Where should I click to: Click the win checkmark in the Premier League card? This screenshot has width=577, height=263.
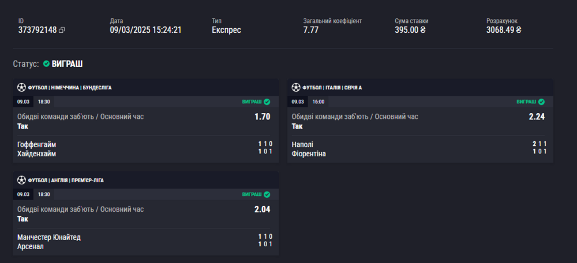point(267,194)
